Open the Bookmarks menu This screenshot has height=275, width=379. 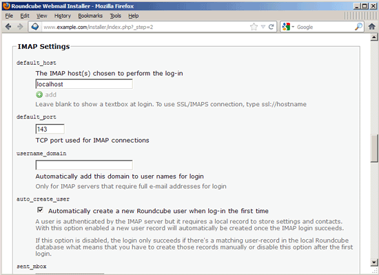point(90,16)
